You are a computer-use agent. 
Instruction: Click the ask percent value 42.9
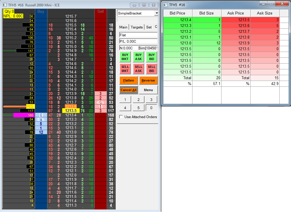[265, 84]
